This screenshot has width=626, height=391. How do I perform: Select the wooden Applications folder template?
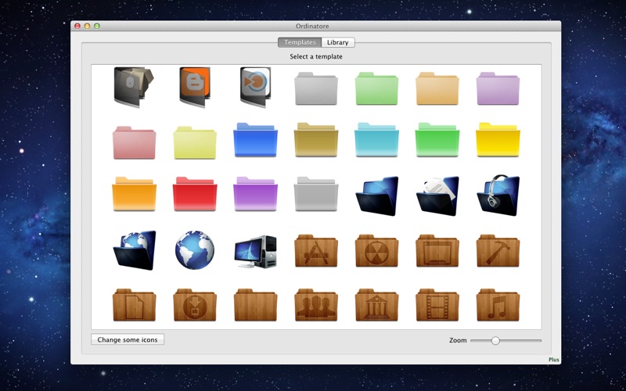pos(316,251)
